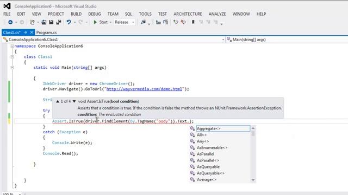Open the HELP menu
The width and height of the screenshot is (348, 195).
pos(261,14)
